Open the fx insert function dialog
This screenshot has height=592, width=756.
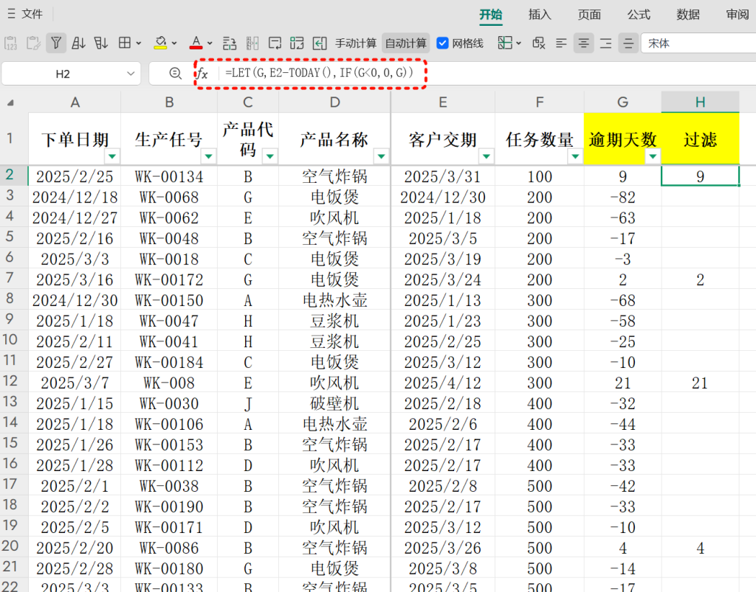click(x=202, y=74)
